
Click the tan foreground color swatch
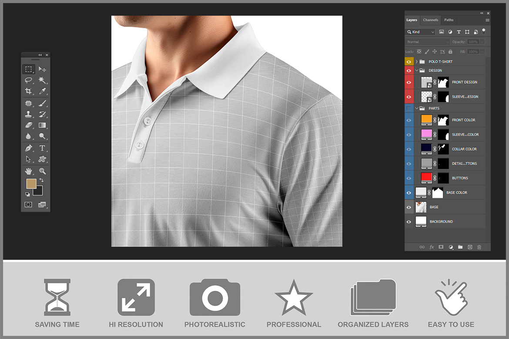31,184
